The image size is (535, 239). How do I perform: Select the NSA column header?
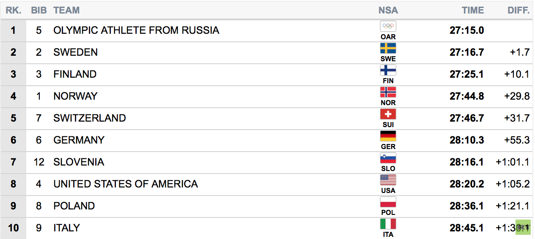388,10
